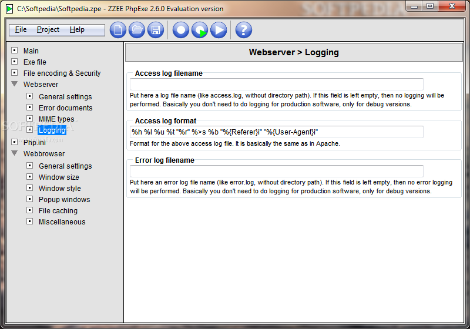The height and width of the screenshot is (329, 470).
Task: Open the Project menu
Action: pos(48,29)
